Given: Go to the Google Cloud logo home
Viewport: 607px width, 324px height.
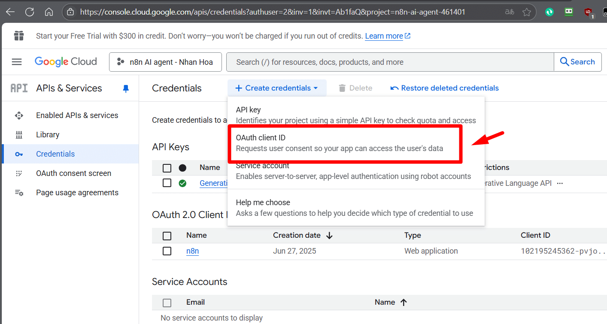Looking at the screenshot, I should [x=66, y=62].
